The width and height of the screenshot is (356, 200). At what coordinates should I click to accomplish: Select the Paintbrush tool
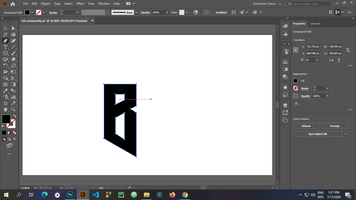pos(13,53)
